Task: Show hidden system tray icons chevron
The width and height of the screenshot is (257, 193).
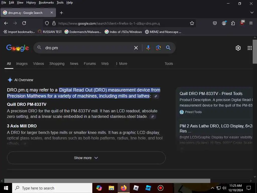Action: (x=212, y=188)
